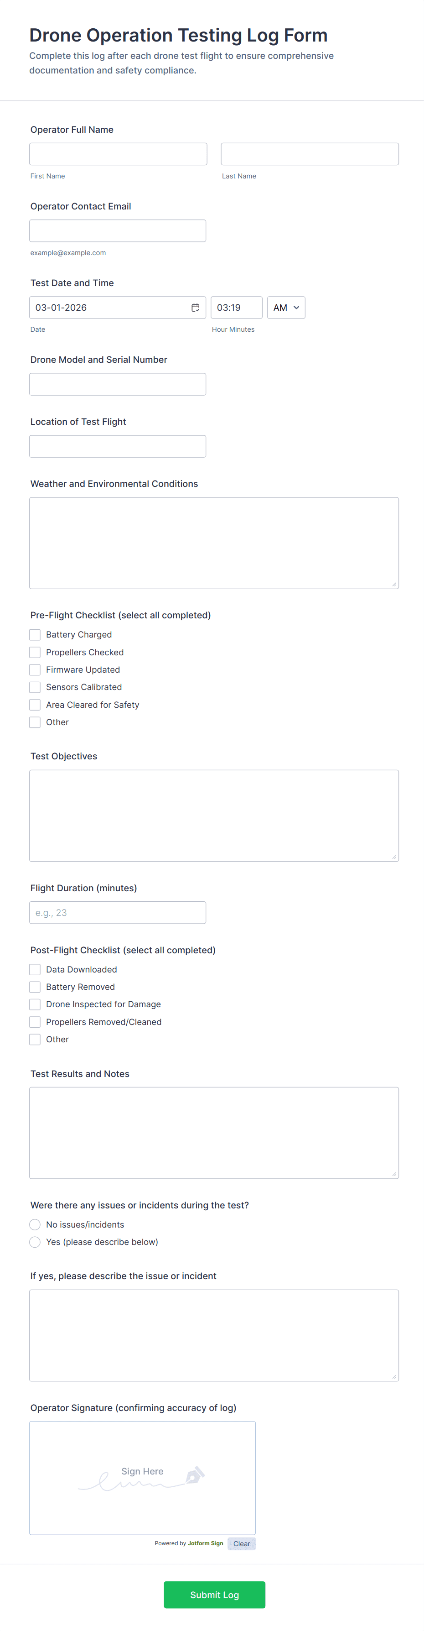The width and height of the screenshot is (424, 1631).
Task: Click the Last Name text box
Action: (x=310, y=154)
